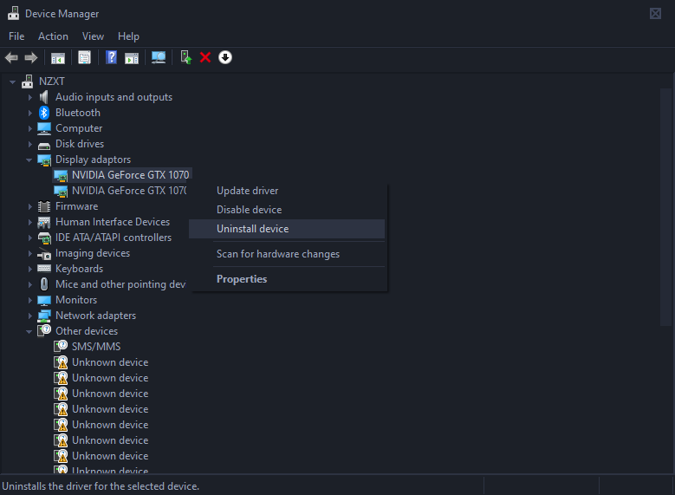Choose Uninstall device from context menu

pyautogui.click(x=287, y=229)
